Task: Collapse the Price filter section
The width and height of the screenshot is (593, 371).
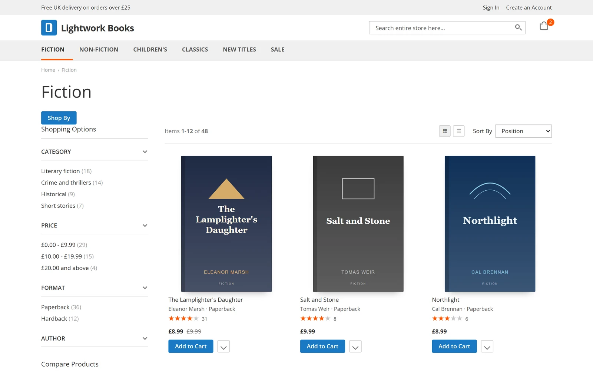Action: (95, 226)
